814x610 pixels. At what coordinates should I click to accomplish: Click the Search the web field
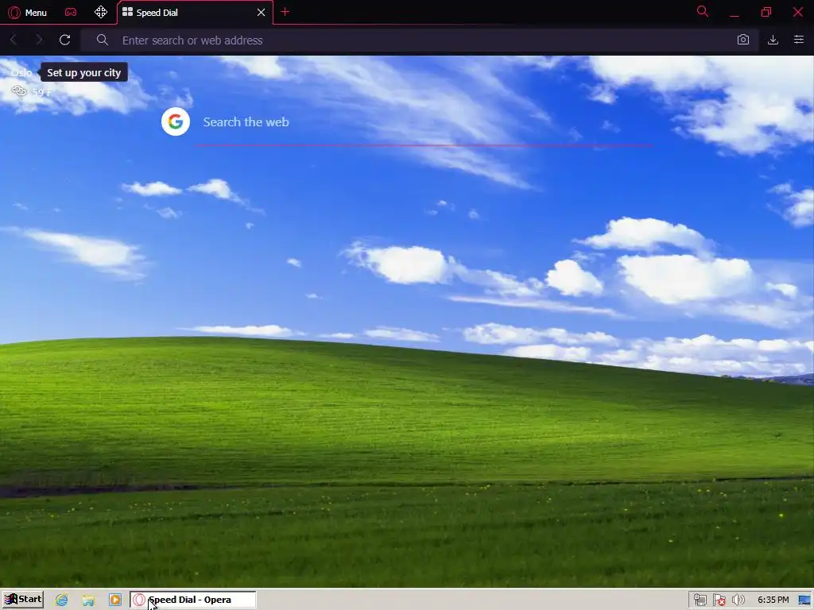click(x=423, y=122)
